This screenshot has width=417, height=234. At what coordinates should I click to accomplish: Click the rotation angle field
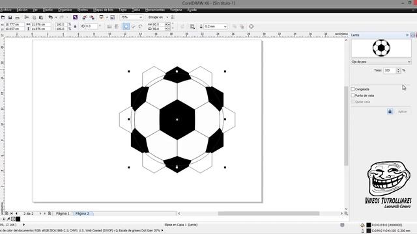coord(91,26)
